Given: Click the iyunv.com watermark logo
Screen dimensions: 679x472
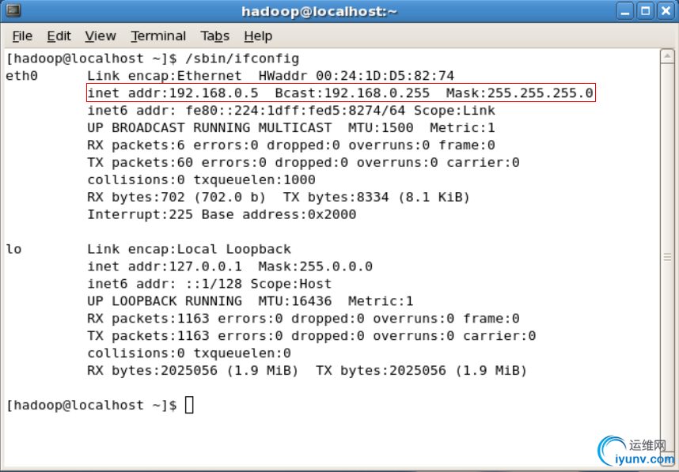Looking at the screenshot, I should 635,451.
